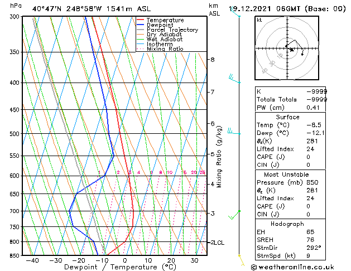Click the Parcel Trajectory legend entry
Screen dimensions: 351x271
click(x=167, y=30)
